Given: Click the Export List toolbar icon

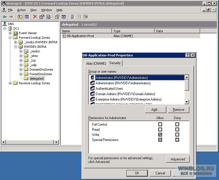Looking at the screenshot, I should [48, 17].
